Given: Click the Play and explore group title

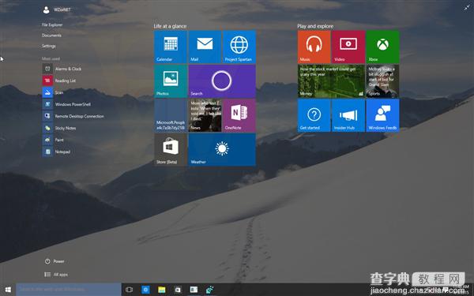Looking at the screenshot, I should (315, 26).
